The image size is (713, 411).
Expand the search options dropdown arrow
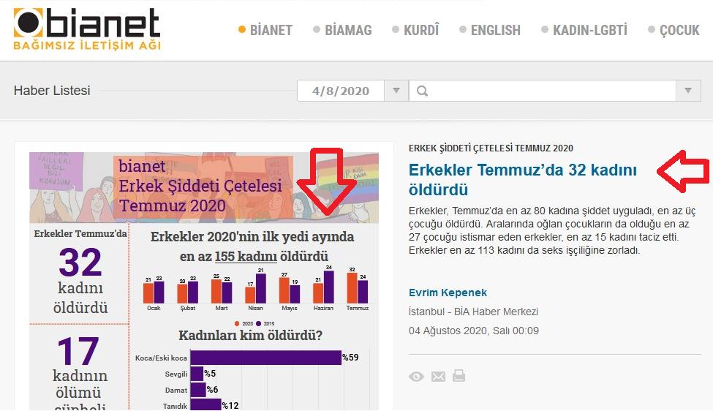point(688,91)
